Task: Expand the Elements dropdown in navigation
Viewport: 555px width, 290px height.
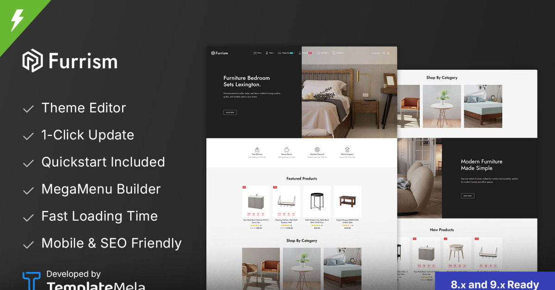Action: pos(339,53)
